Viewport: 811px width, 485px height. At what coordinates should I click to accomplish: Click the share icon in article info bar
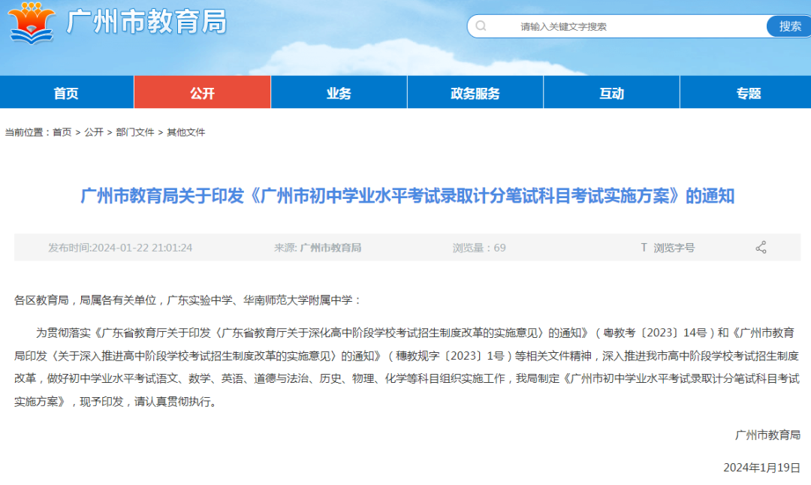coord(761,247)
